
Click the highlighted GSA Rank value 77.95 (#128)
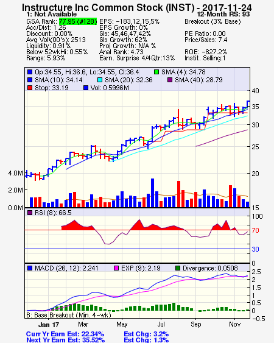(78, 21)
